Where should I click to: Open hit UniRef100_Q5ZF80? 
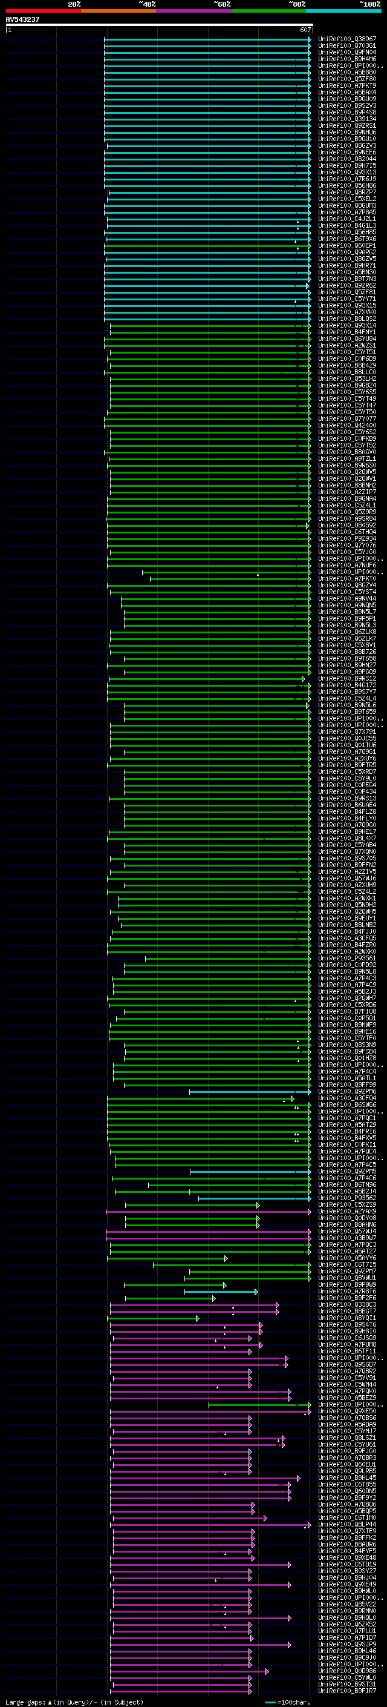tap(347, 79)
